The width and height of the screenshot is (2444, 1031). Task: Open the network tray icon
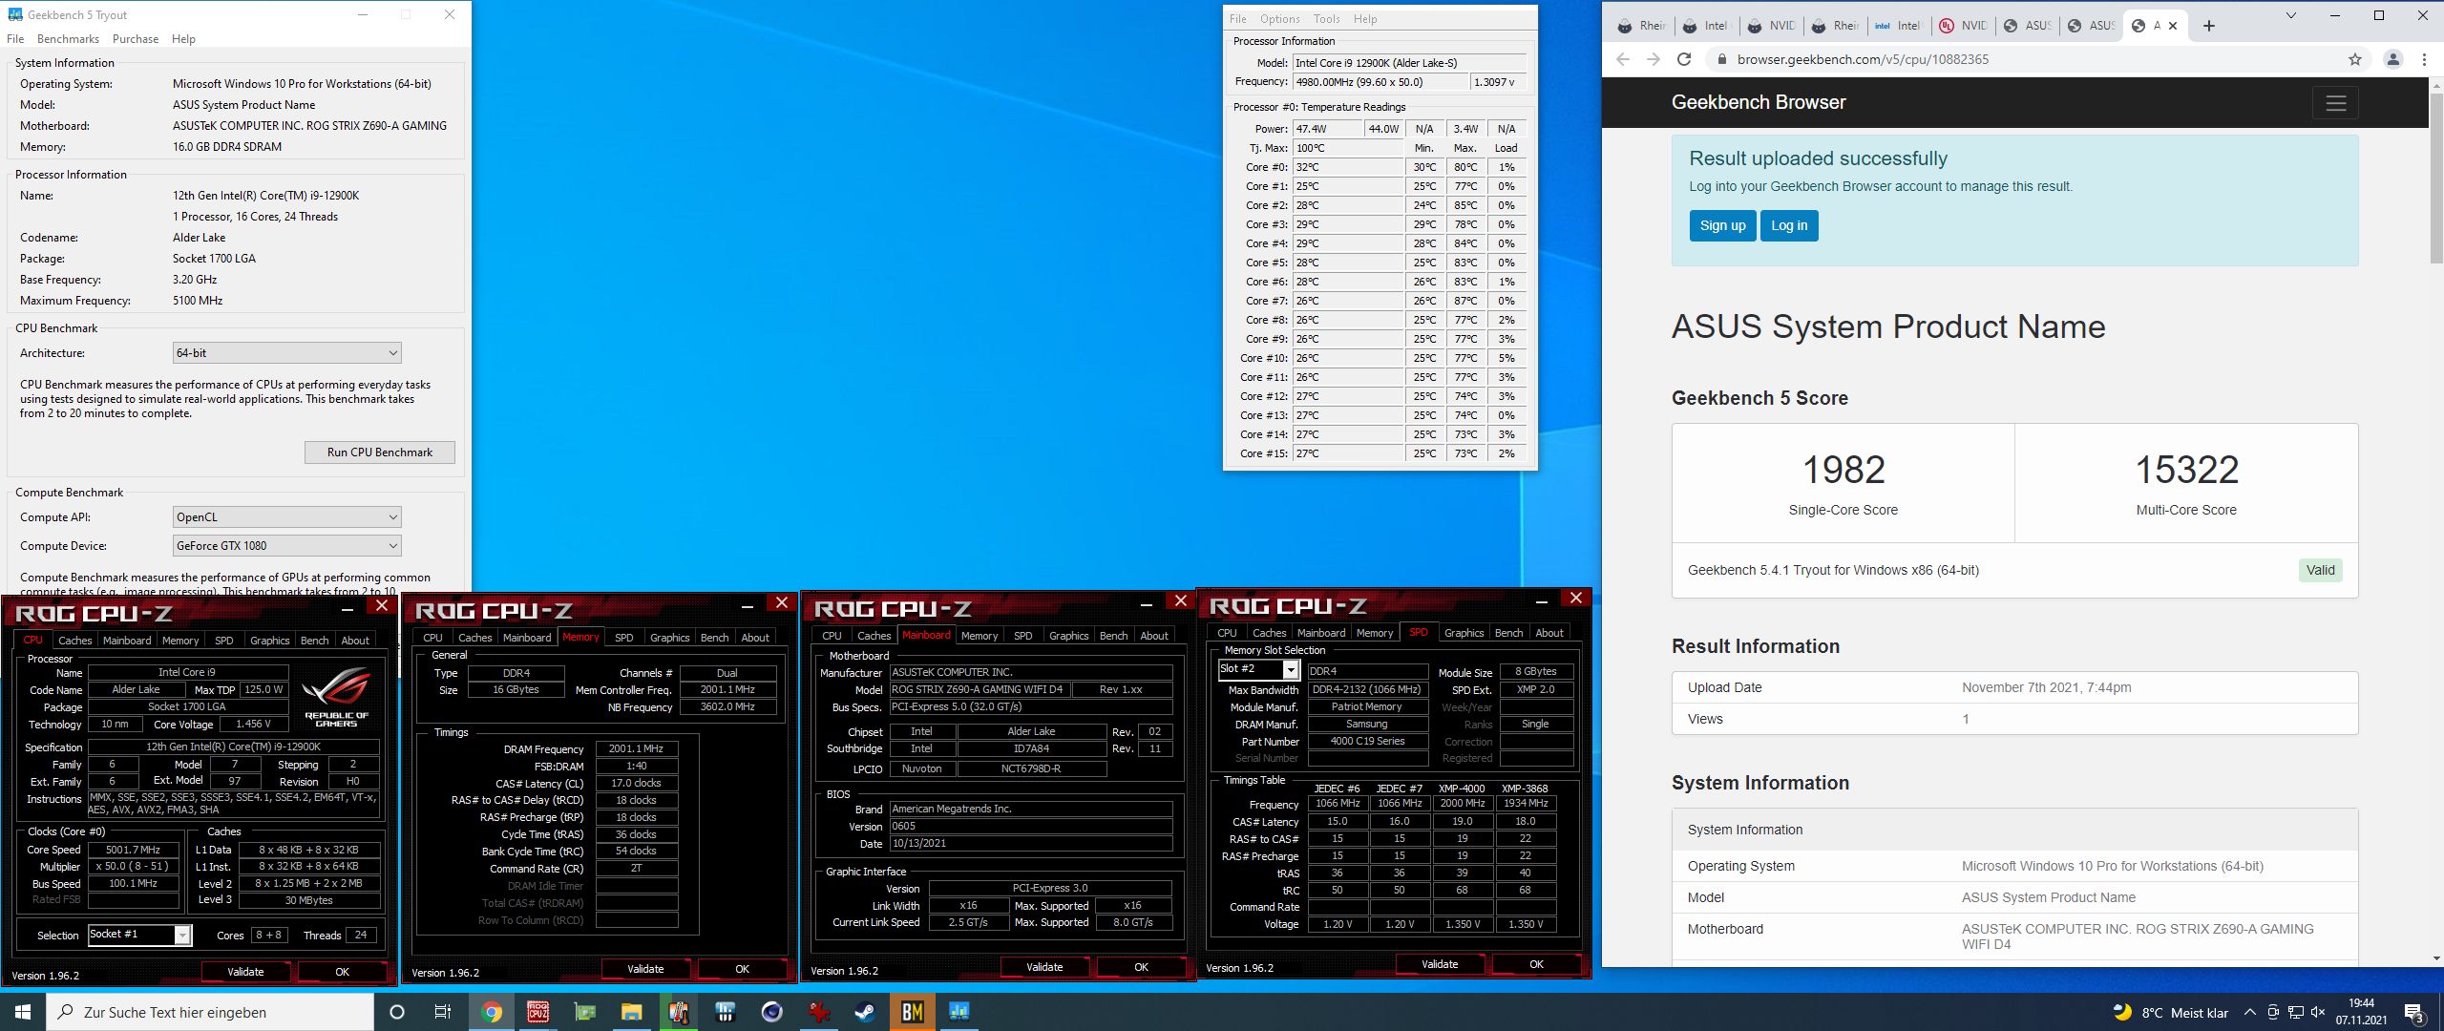pyautogui.click(x=2296, y=1013)
